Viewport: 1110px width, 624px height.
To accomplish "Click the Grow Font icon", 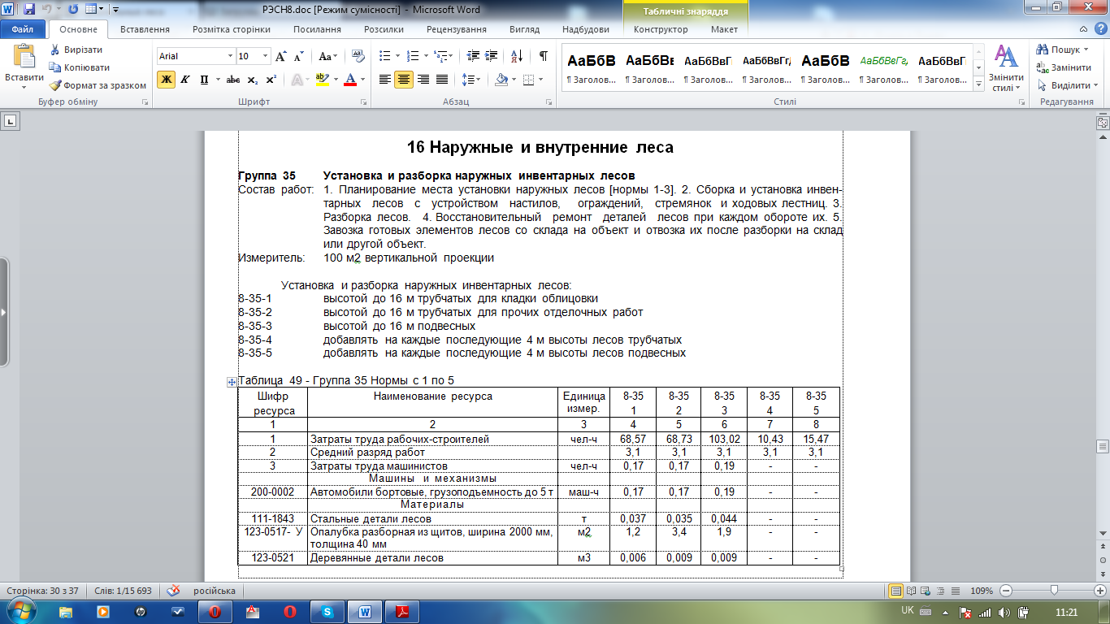I will click(281, 56).
